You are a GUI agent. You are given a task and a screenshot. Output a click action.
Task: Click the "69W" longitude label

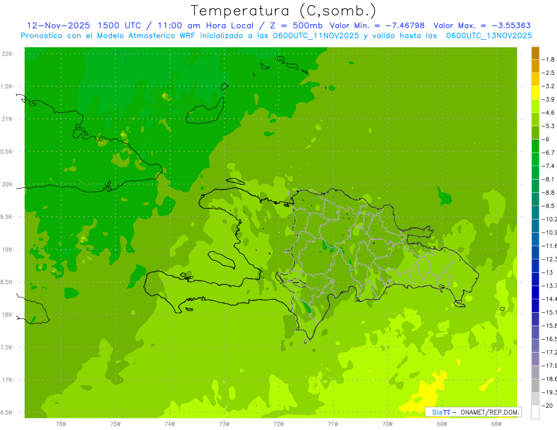[x=441, y=424]
